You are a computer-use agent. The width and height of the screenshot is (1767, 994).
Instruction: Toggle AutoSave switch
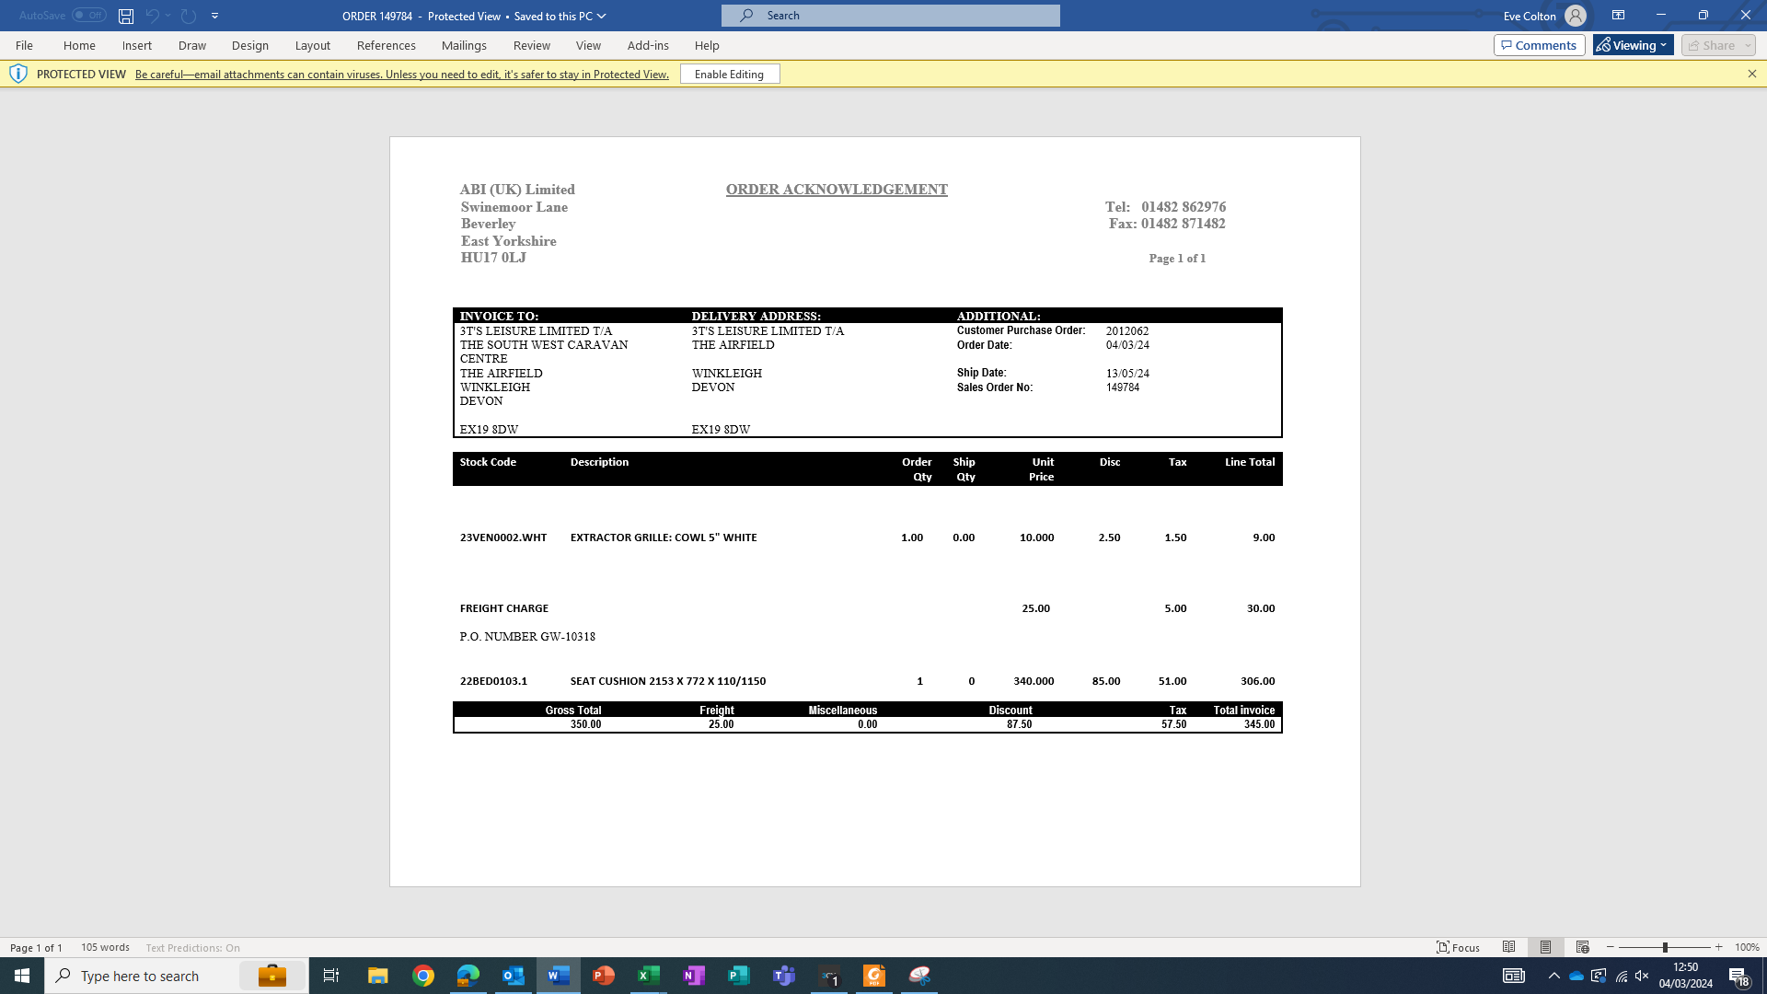[x=89, y=16]
